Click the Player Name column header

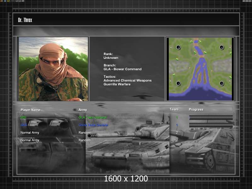point(30,110)
